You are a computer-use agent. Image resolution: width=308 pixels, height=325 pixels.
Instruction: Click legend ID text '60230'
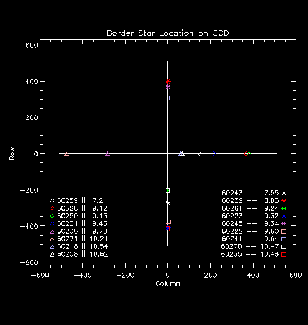[x=67, y=231]
